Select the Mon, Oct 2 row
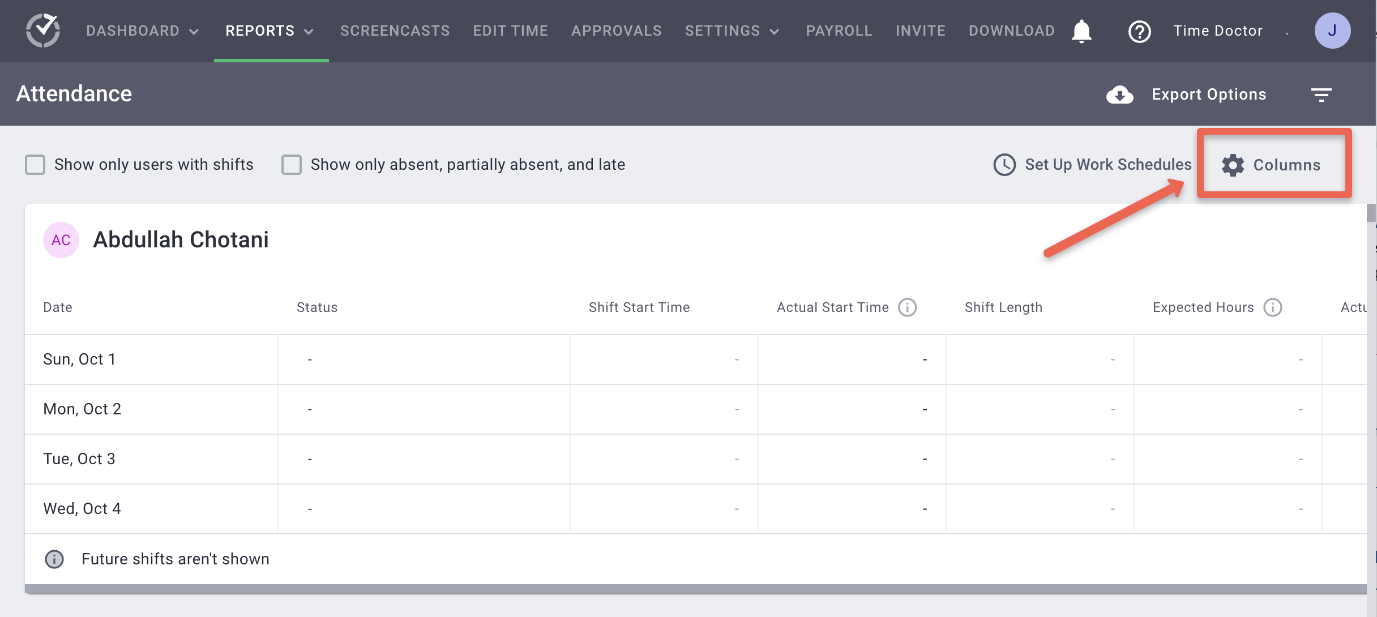Screen dimensions: 1377x617 click(696, 409)
